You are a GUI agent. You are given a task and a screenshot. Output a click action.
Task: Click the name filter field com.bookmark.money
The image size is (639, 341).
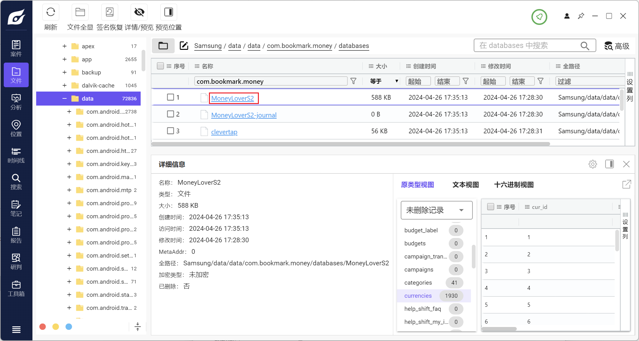(x=271, y=81)
